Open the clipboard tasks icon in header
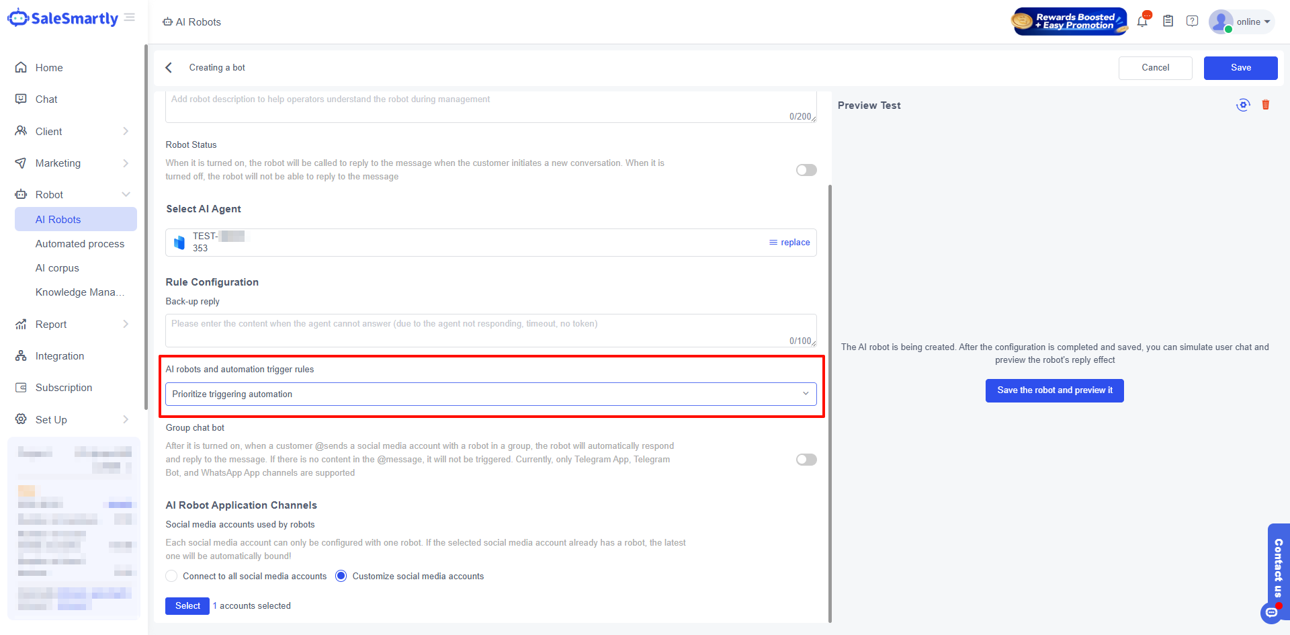Screen dimensions: 1290x635 coord(1168,22)
